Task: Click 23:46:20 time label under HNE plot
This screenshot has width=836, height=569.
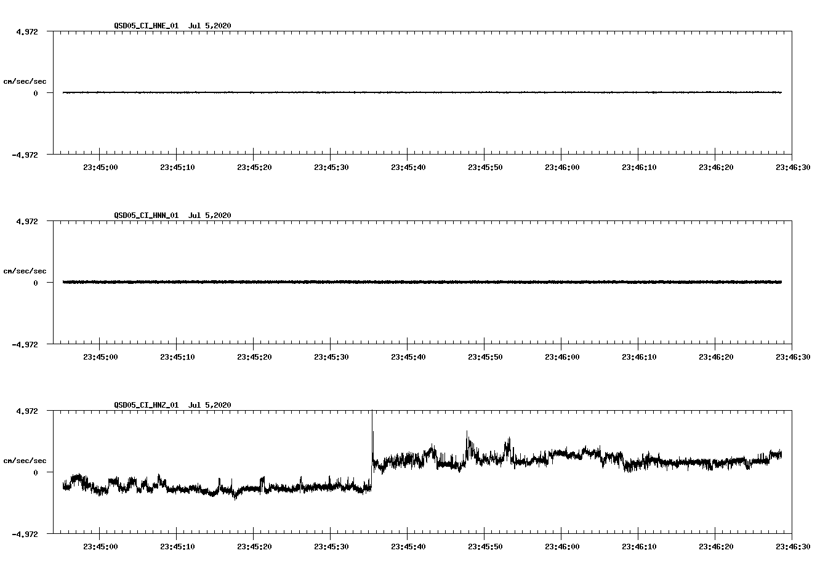Action: [715, 167]
